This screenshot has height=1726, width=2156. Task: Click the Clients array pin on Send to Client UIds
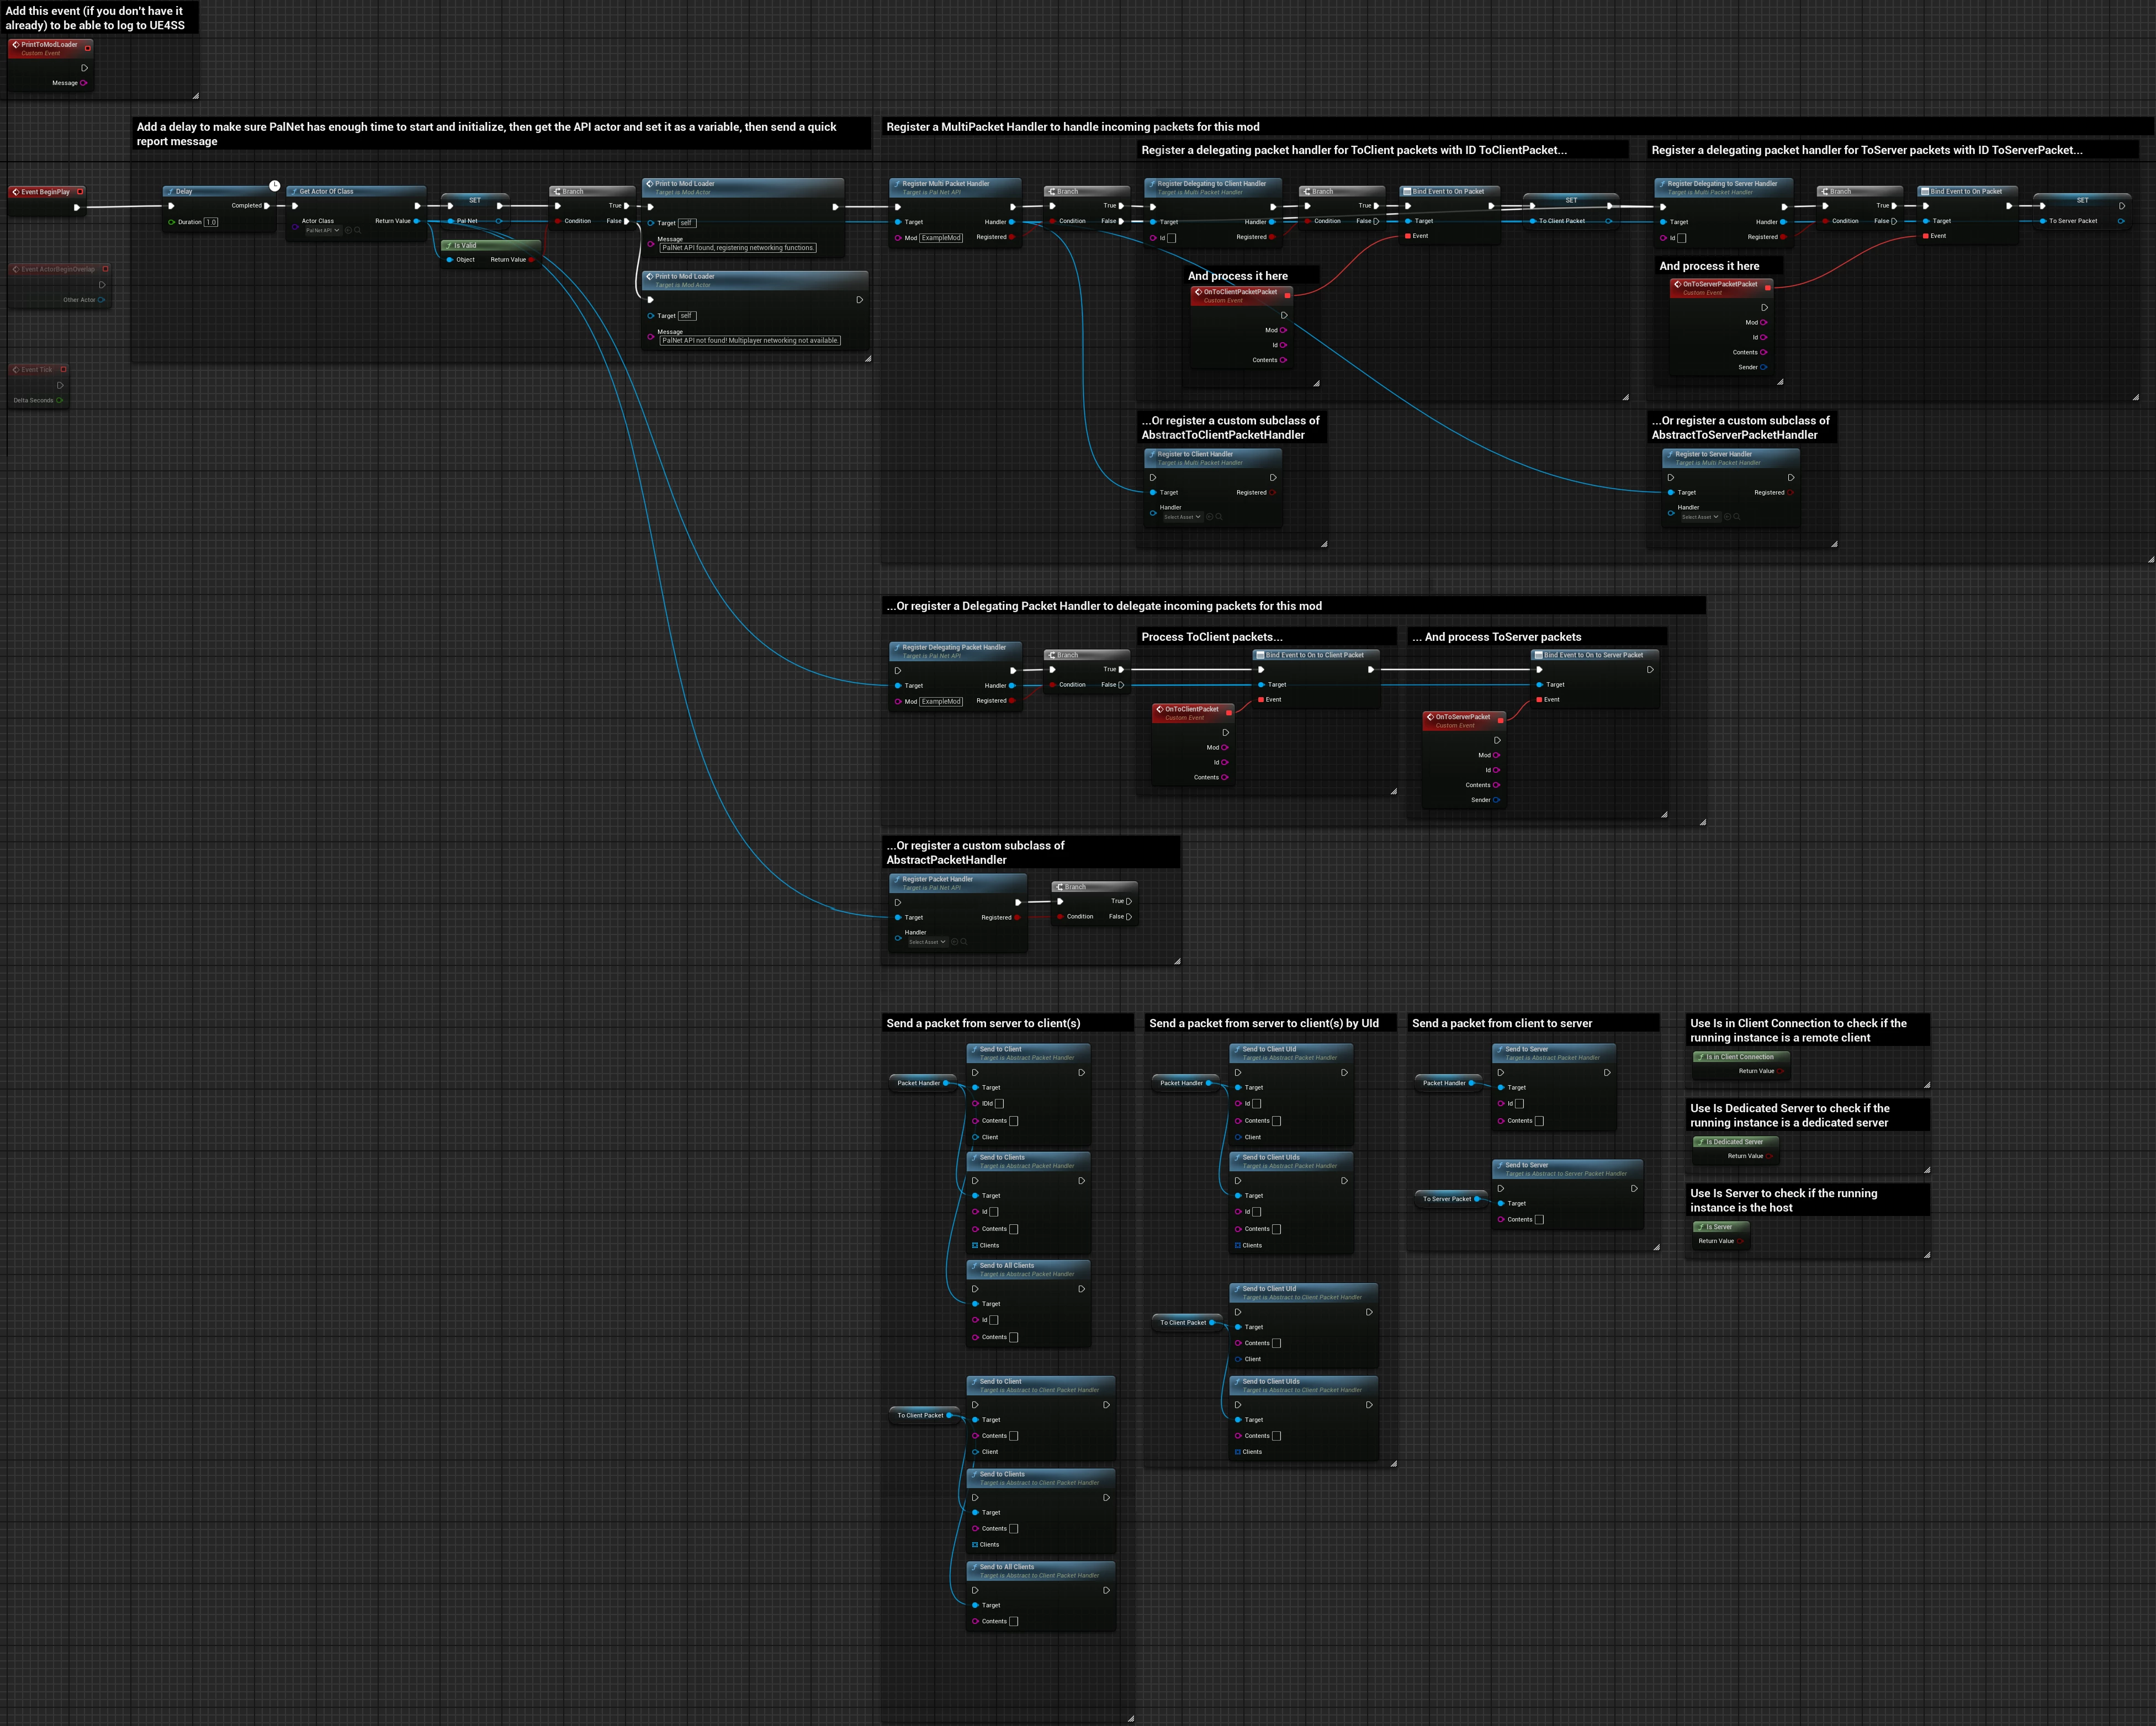coord(1238,1245)
